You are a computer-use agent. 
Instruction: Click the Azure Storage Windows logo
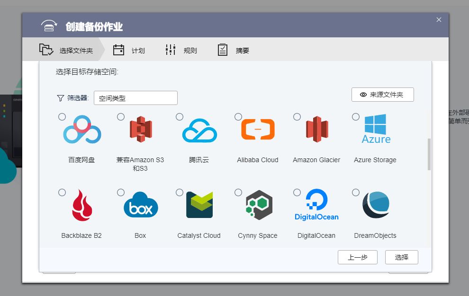(376, 129)
